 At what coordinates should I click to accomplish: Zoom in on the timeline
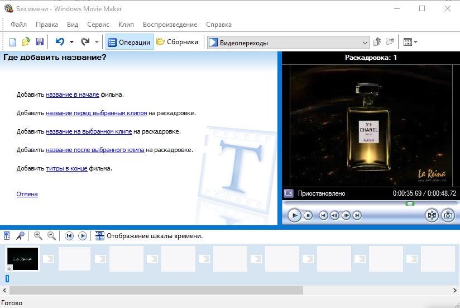[38, 236]
